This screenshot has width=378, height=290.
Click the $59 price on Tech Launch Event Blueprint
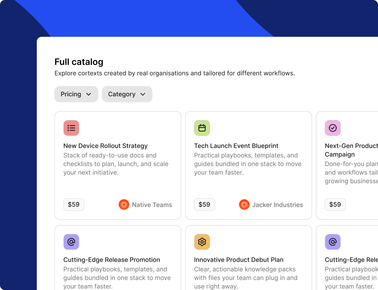(204, 204)
